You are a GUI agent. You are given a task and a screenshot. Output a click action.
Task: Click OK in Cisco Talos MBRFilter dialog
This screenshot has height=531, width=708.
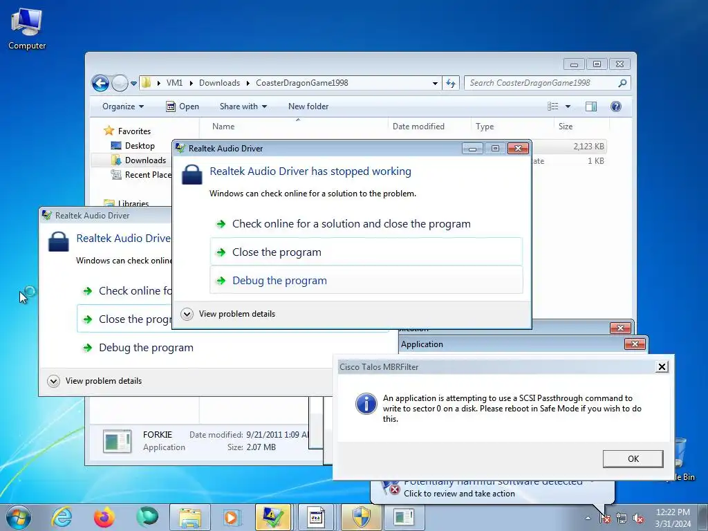633,459
